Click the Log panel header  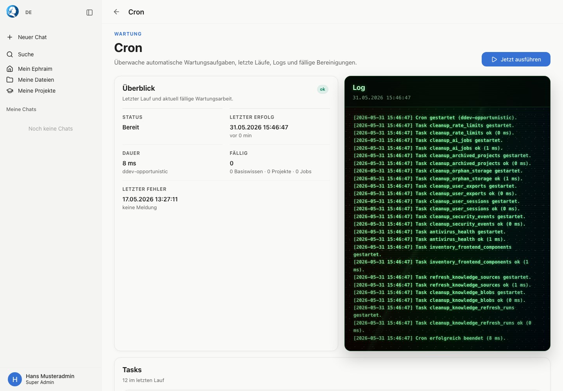tap(447, 91)
